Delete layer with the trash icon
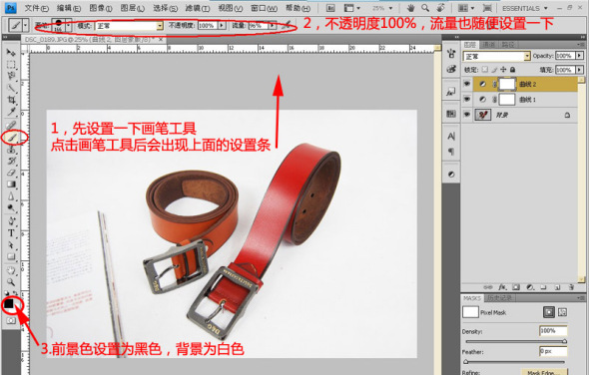The width and height of the screenshot is (589, 375). click(x=571, y=287)
